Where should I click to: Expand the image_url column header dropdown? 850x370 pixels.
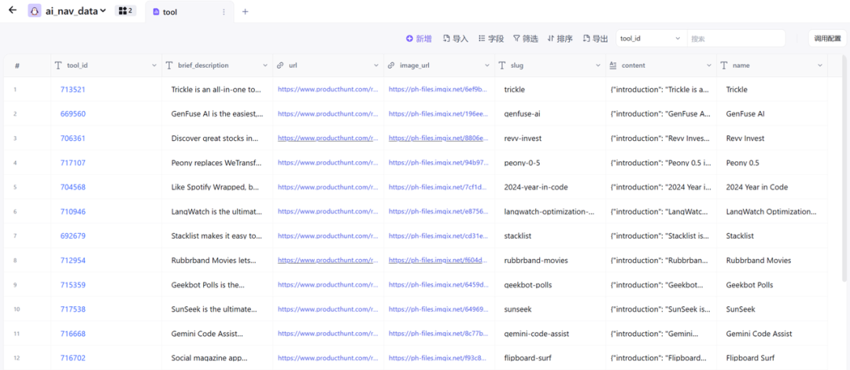487,65
